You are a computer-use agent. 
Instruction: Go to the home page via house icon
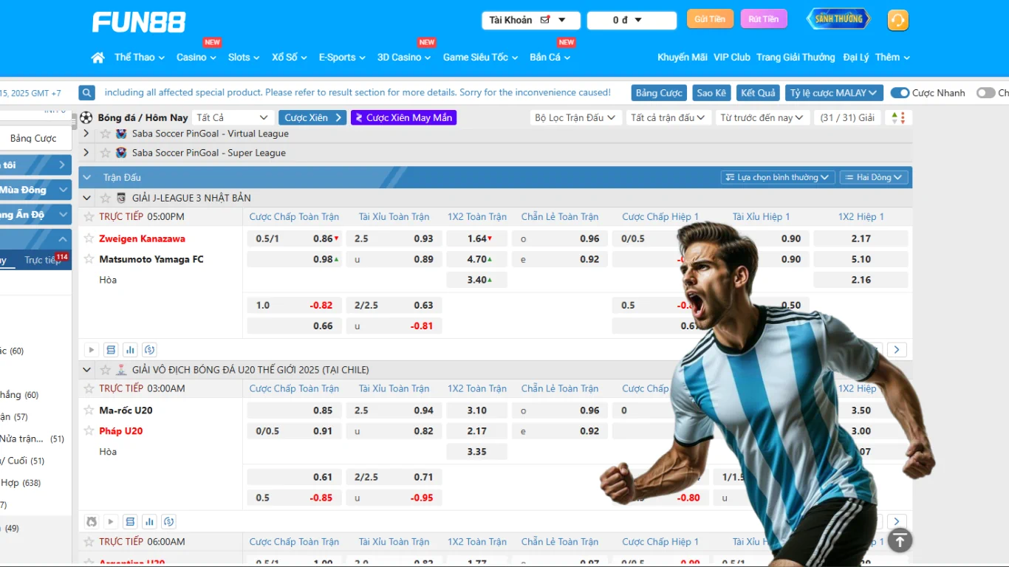[x=98, y=58]
